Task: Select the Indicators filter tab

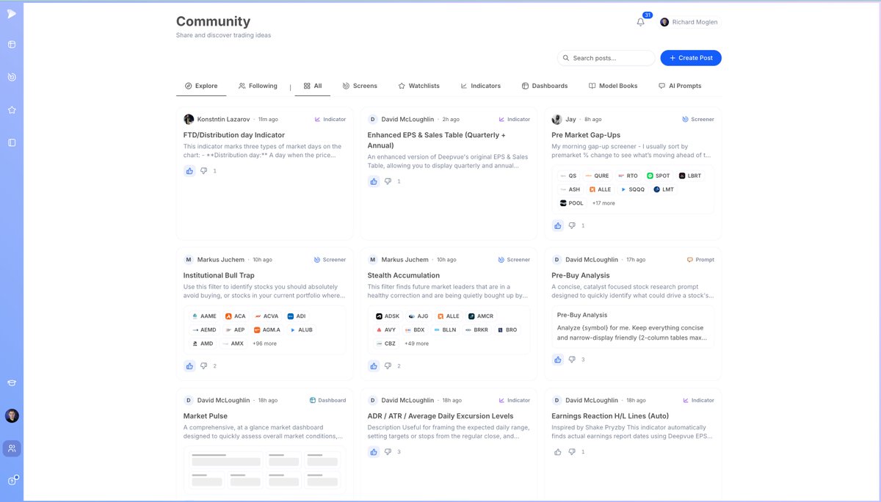Action: click(480, 86)
